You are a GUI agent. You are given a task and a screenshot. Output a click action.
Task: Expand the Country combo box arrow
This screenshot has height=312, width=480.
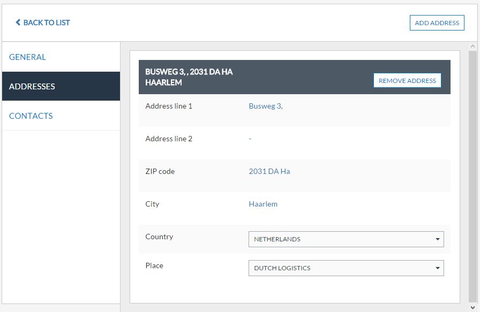tap(438, 239)
